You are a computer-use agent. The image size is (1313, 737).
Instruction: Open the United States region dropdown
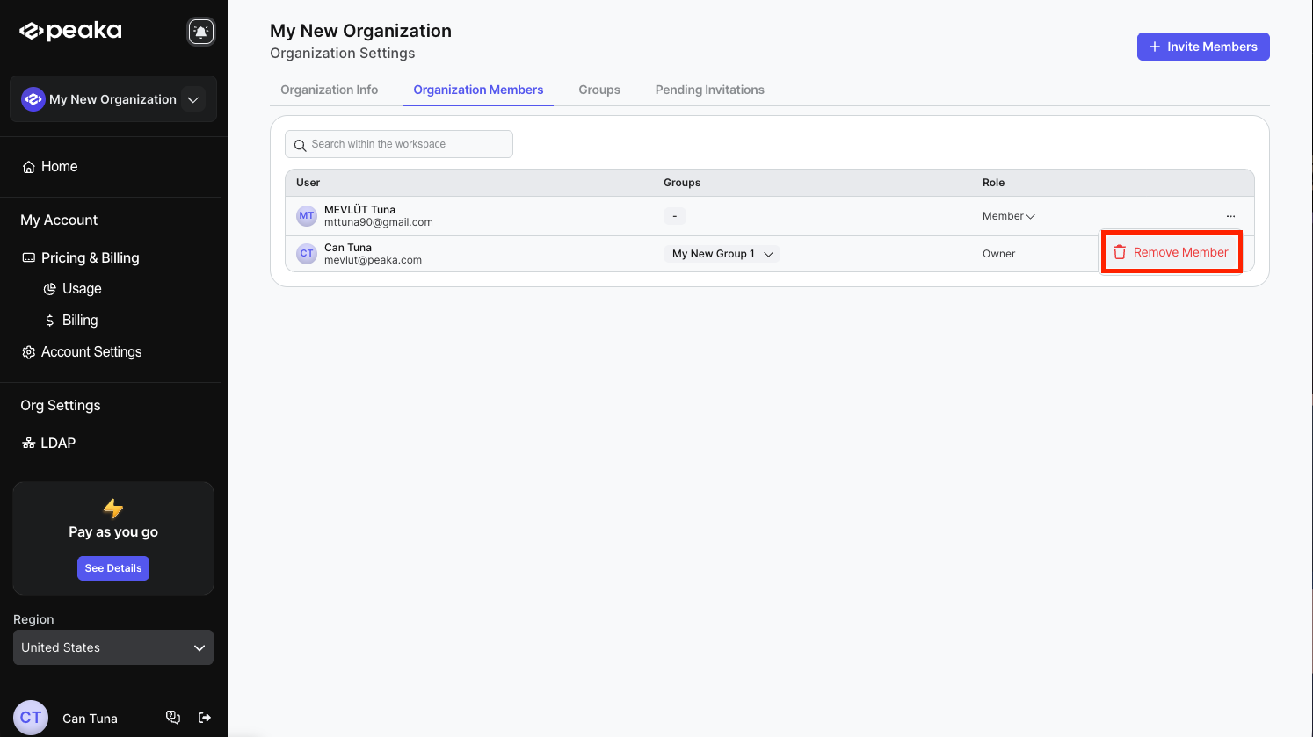113,647
